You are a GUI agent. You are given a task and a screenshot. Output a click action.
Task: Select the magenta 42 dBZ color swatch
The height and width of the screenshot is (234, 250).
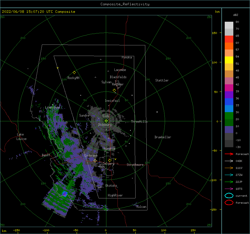click(229, 88)
